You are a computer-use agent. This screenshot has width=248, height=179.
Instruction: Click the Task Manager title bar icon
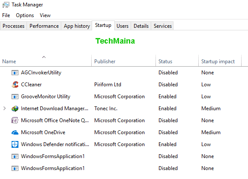point(6,5)
